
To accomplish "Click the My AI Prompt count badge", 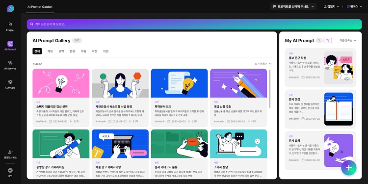I will 319,40.
